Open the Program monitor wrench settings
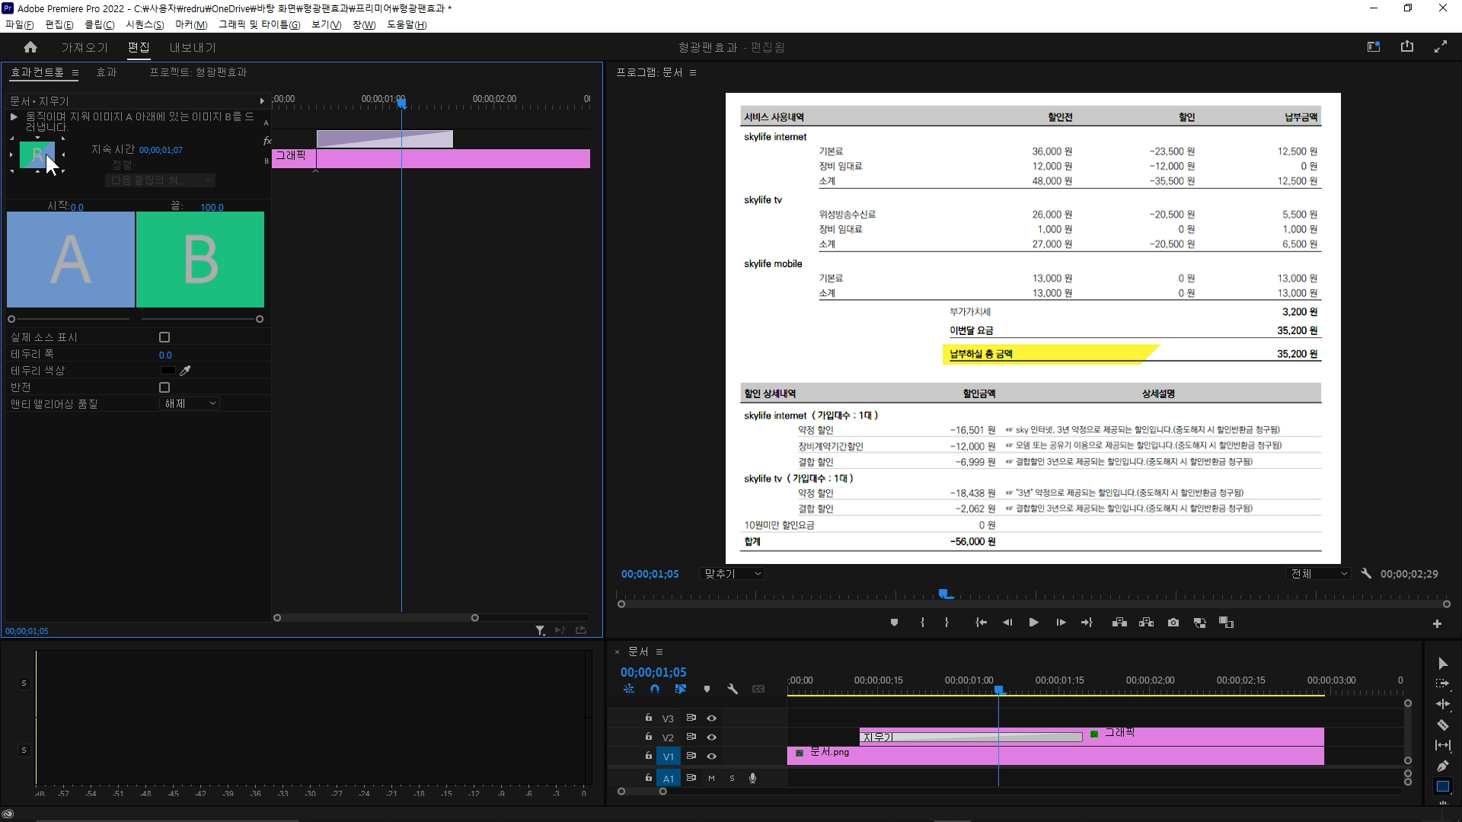The image size is (1462, 822). (1366, 574)
